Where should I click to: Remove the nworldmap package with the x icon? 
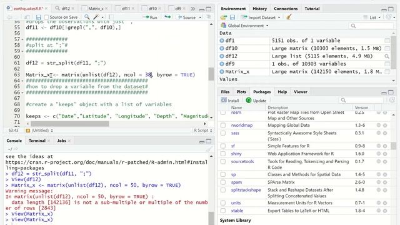[385, 125]
